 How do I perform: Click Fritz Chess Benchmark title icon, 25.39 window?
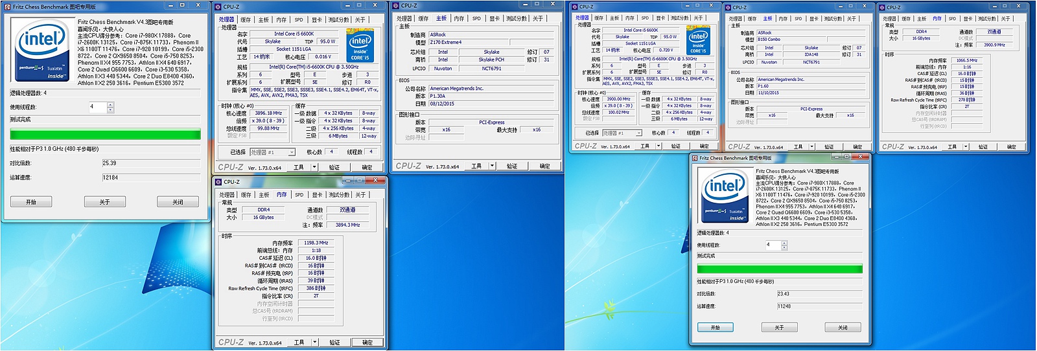pyautogui.click(x=7, y=6)
